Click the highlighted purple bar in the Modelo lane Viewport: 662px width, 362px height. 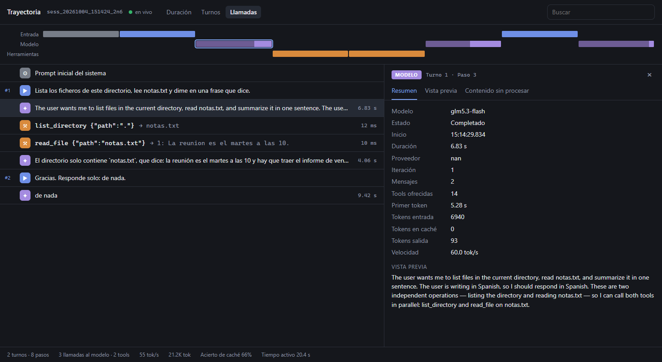234,44
